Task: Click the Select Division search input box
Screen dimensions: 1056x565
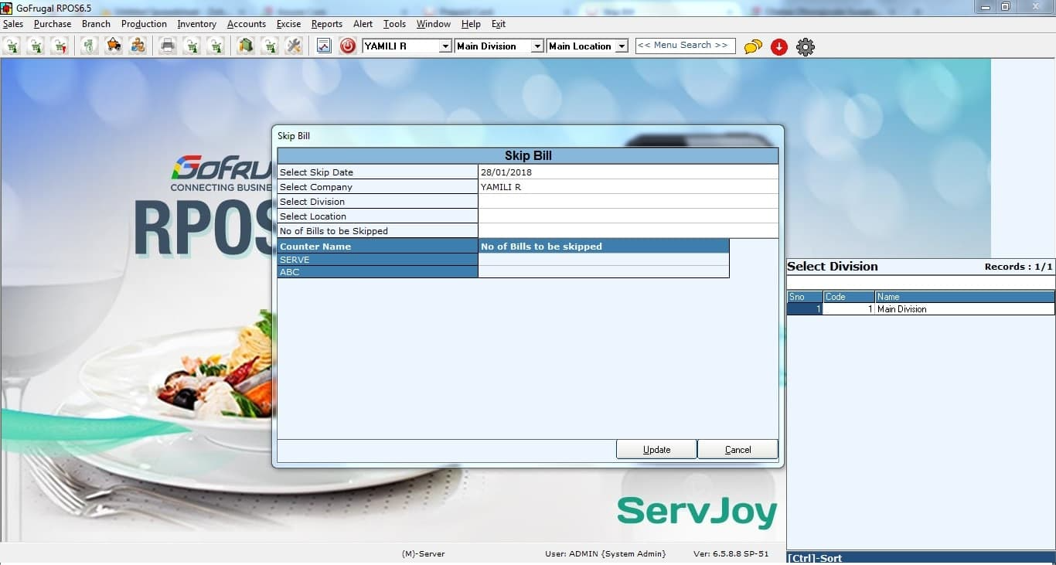Action: point(921,283)
